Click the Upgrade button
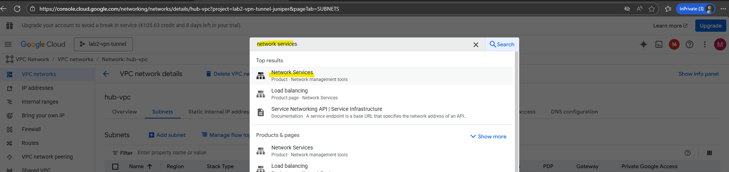Viewport: 729px width, 172px height. 710,26
